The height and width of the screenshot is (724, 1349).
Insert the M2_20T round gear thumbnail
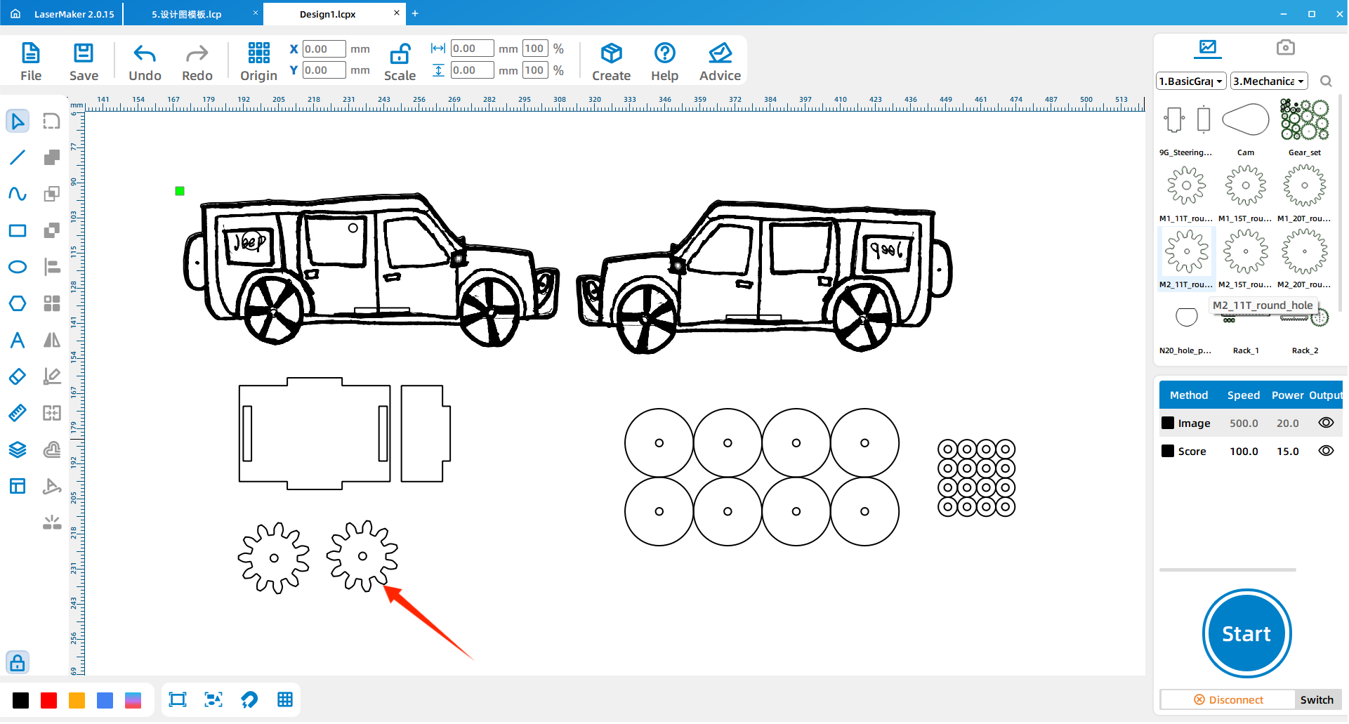click(1305, 251)
